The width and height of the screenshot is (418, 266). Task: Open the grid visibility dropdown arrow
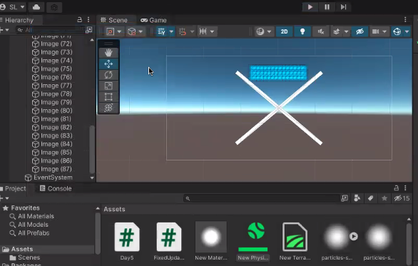(x=171, y=31)
